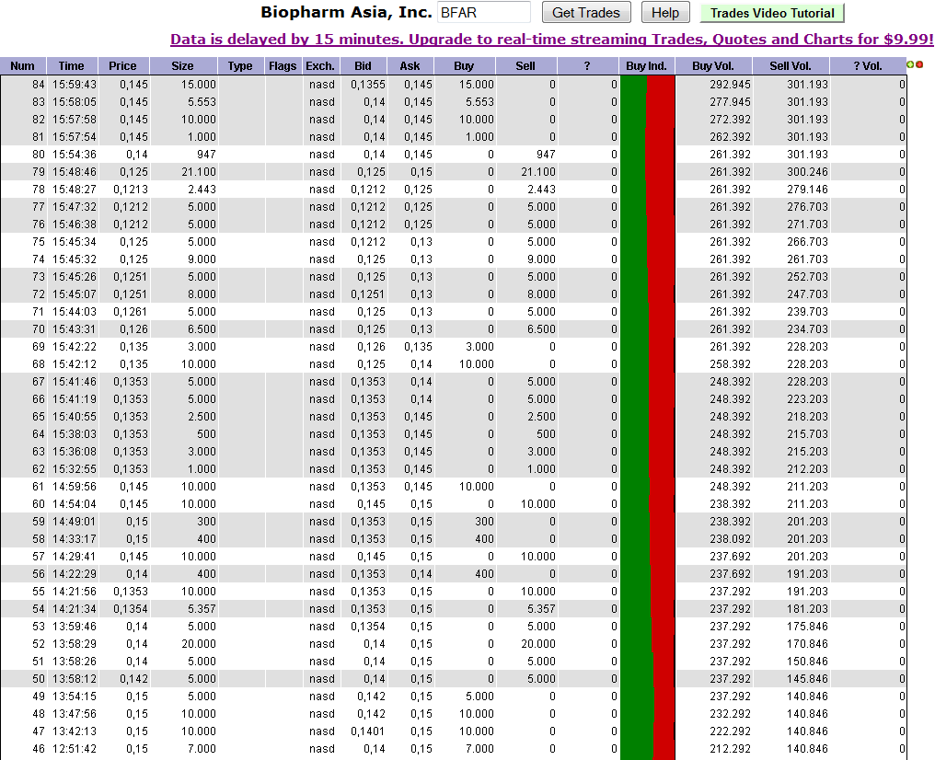Launch the Trades Video Tutorial
Image resolution: width=935 pixels, height=760 pixels.
(x=771, y=12)
